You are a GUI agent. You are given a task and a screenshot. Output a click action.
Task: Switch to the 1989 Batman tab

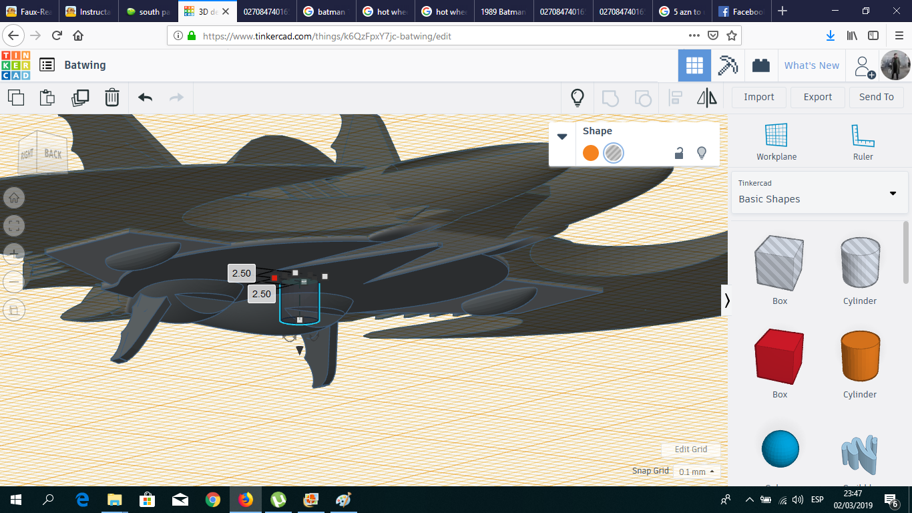[504, 11]
